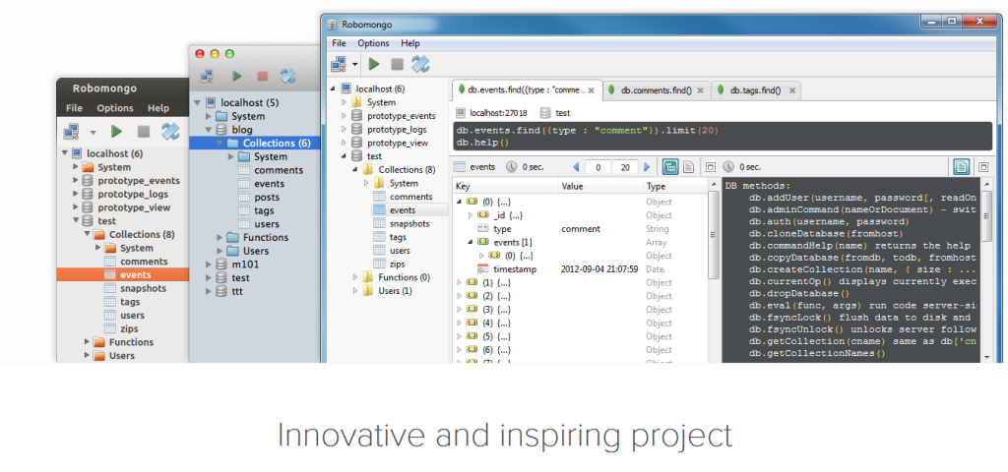Collapse the test database in the Windows tree
The height and width of the screenshot is (472, 1008).
(344, 156)
